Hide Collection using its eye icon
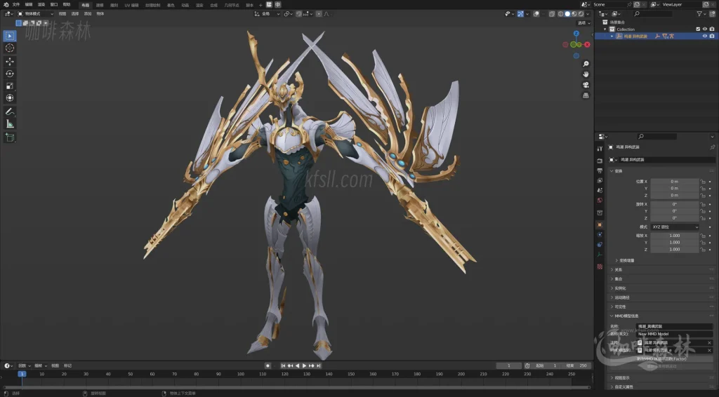 click(705, 29)
